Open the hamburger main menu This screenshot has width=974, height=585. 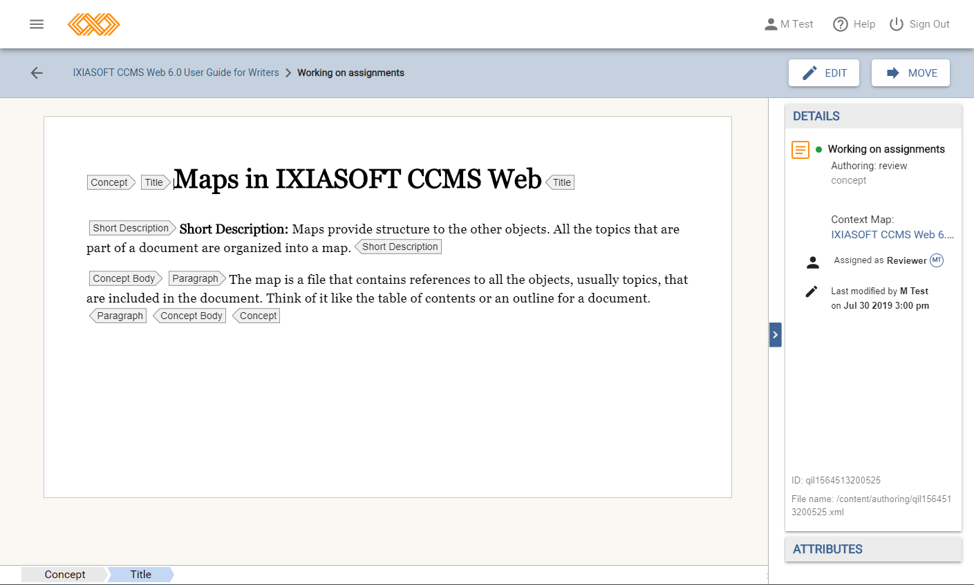[x=37, y=24]
